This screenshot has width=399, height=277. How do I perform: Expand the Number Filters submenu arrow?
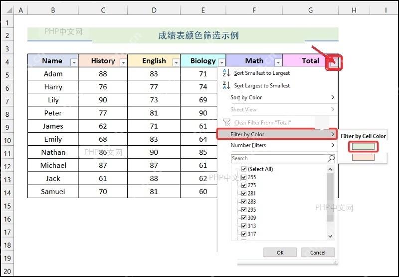[333, 145]
